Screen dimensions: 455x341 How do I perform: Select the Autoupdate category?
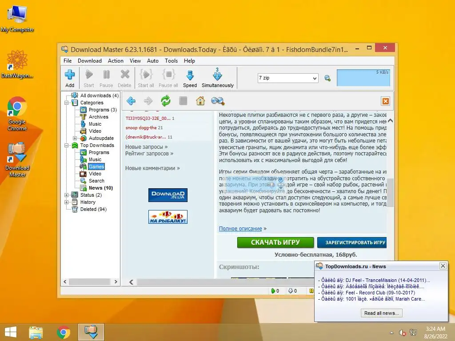[101, 138]
